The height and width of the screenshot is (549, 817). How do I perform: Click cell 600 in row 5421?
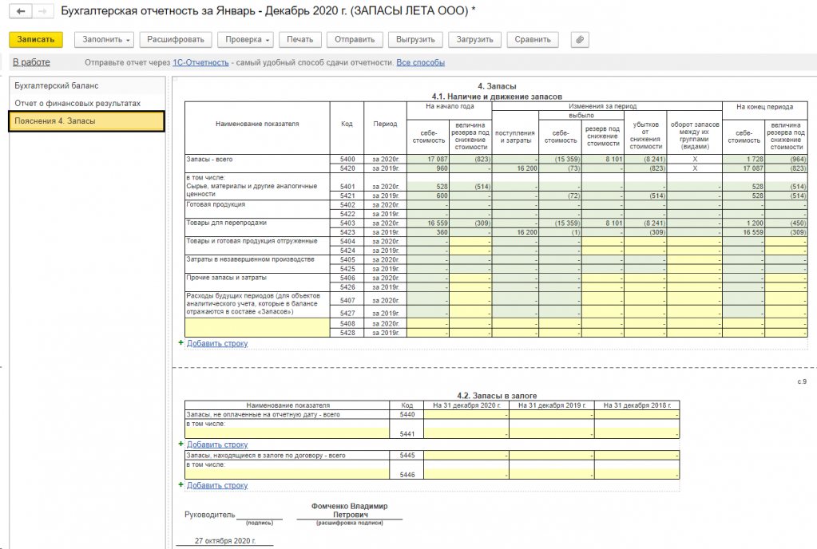[428, 196]
